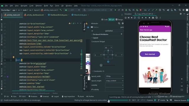Open the Terminal tool window

tap(45, 96)
